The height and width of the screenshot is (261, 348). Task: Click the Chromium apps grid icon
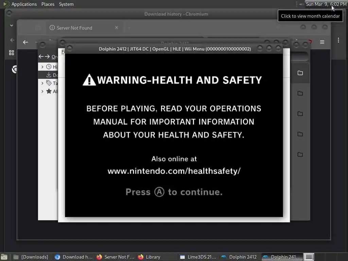tap(12, 53)
